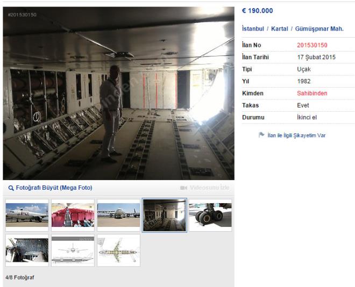Open the seat layout top-view diagram thumbnail

tap(119, 250)
